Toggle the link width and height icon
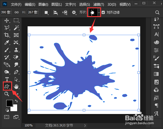 [17, 12]
